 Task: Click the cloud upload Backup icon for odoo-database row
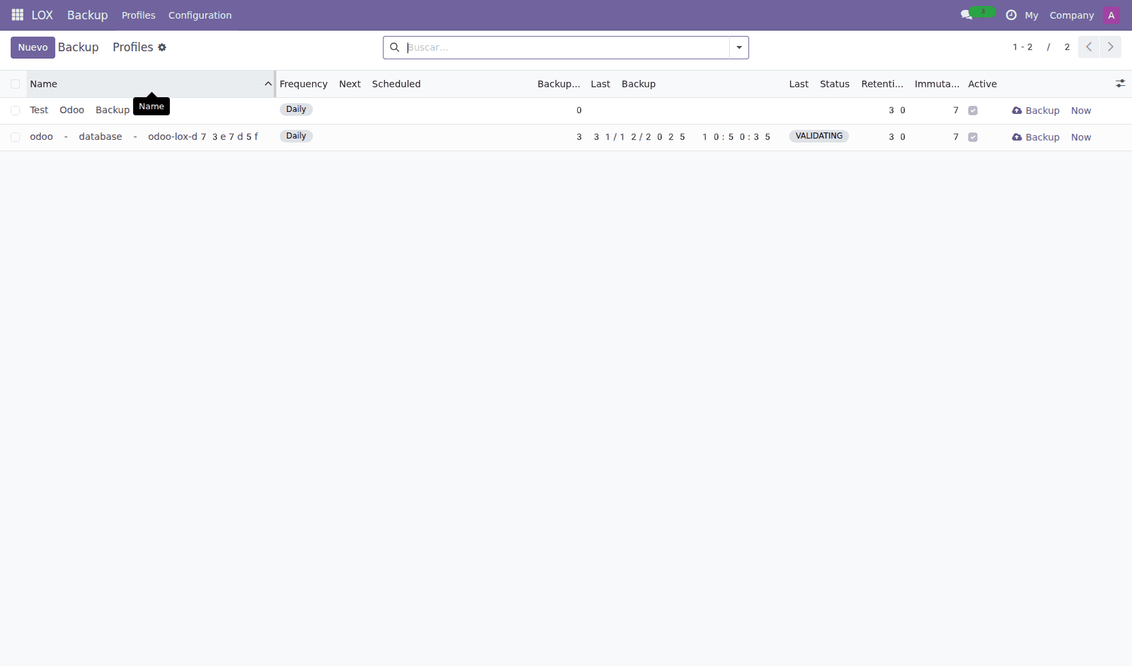1015,137
